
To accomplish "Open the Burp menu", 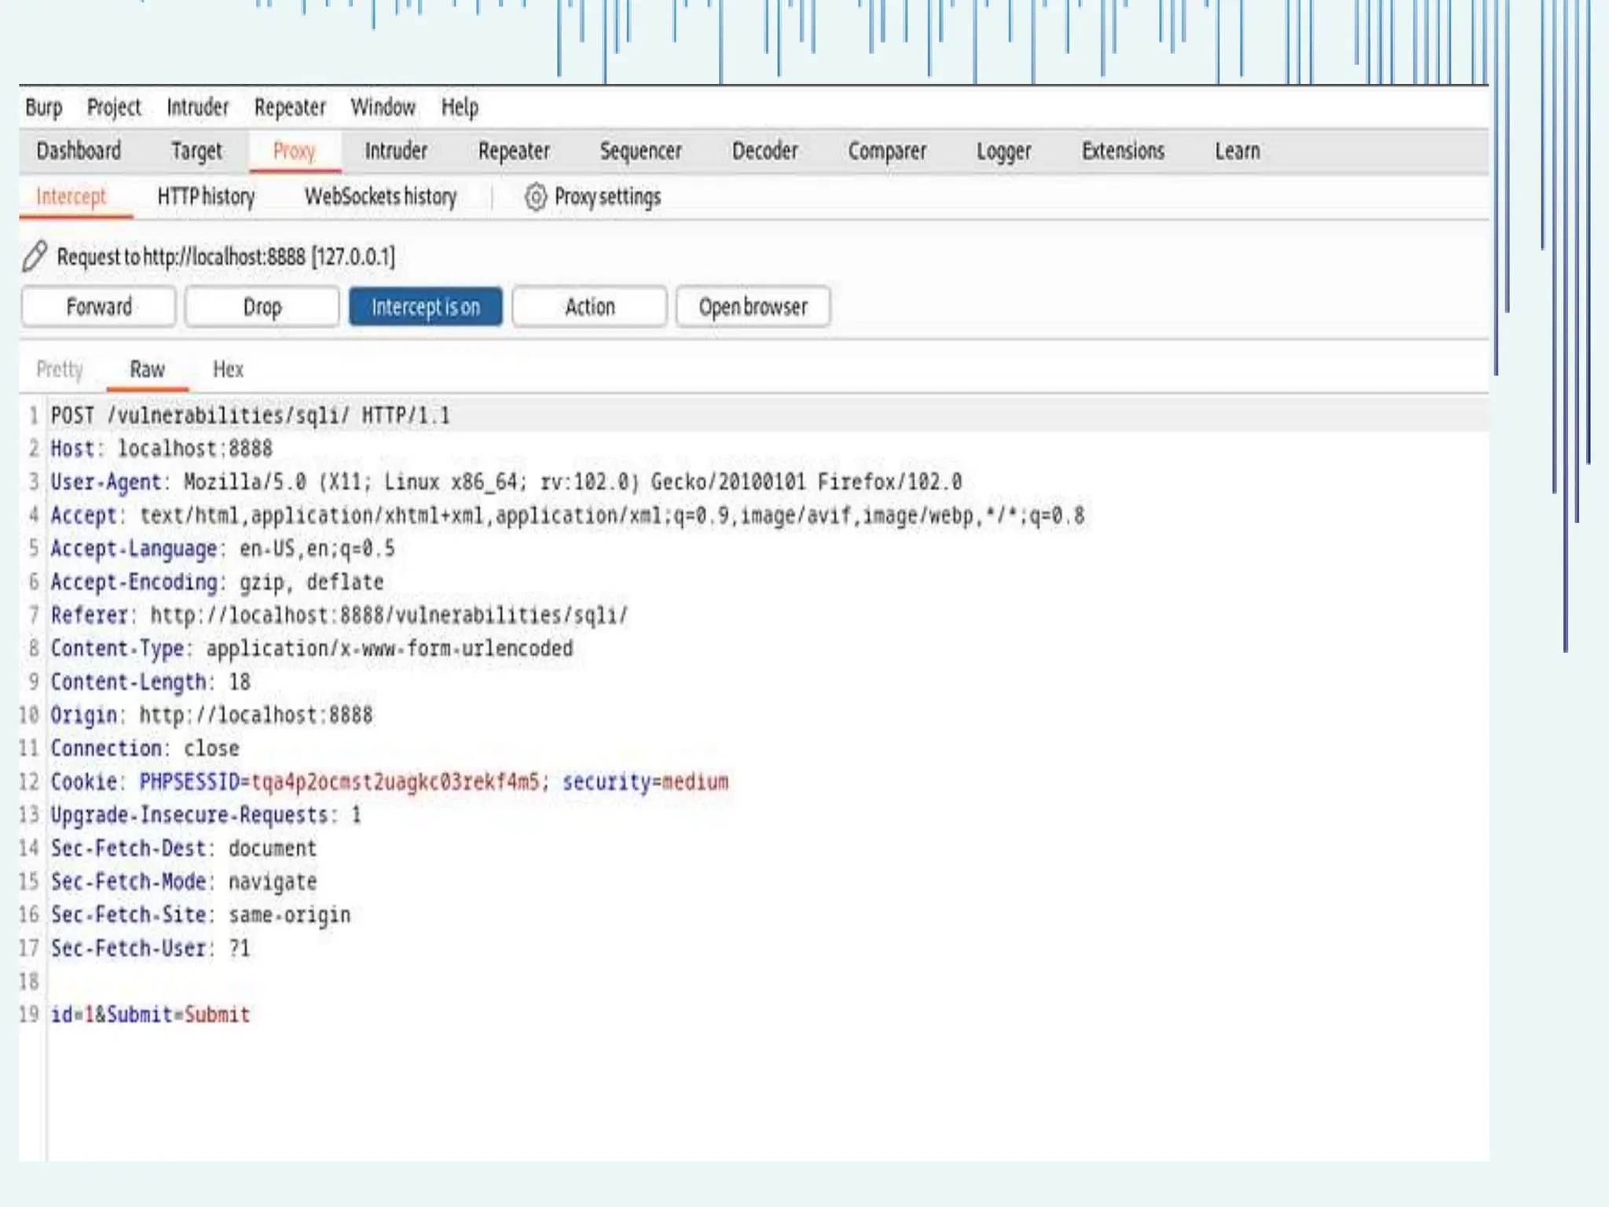I will click(43, 107).
